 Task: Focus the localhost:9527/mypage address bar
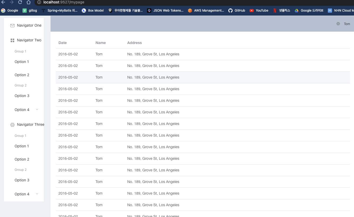pos(194,2)
